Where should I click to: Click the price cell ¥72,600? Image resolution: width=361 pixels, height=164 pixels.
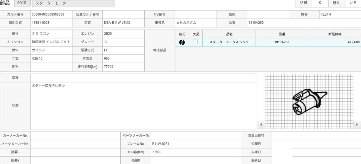tap(335, 42)
